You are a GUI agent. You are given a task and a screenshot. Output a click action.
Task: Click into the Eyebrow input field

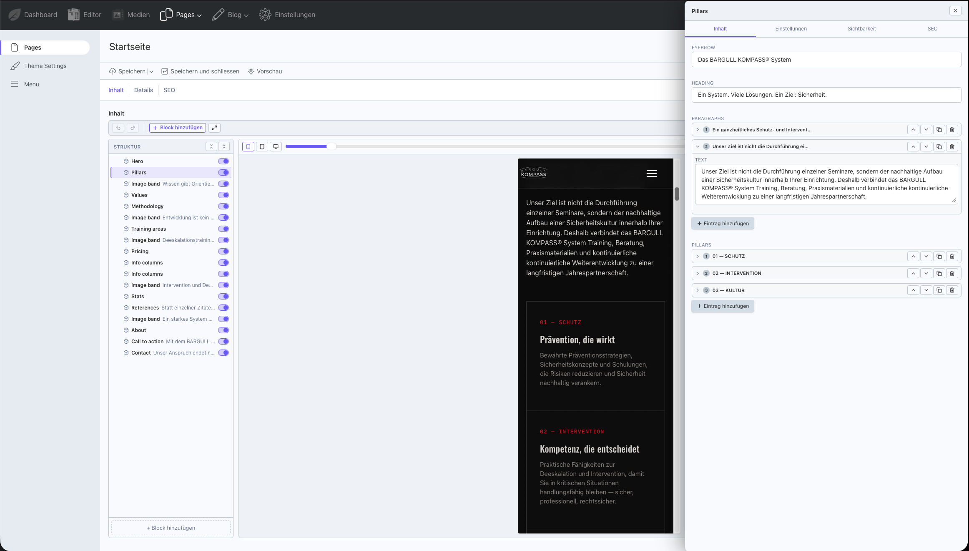click(826, 60)
